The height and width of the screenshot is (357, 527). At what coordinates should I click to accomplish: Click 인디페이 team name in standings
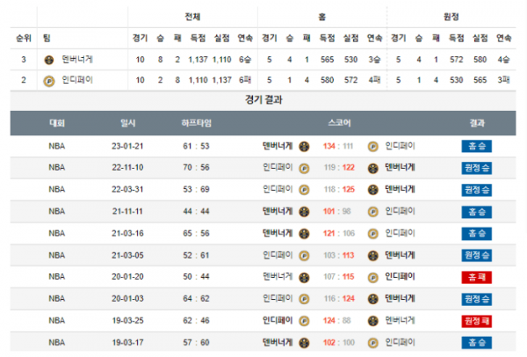point(77,80)
